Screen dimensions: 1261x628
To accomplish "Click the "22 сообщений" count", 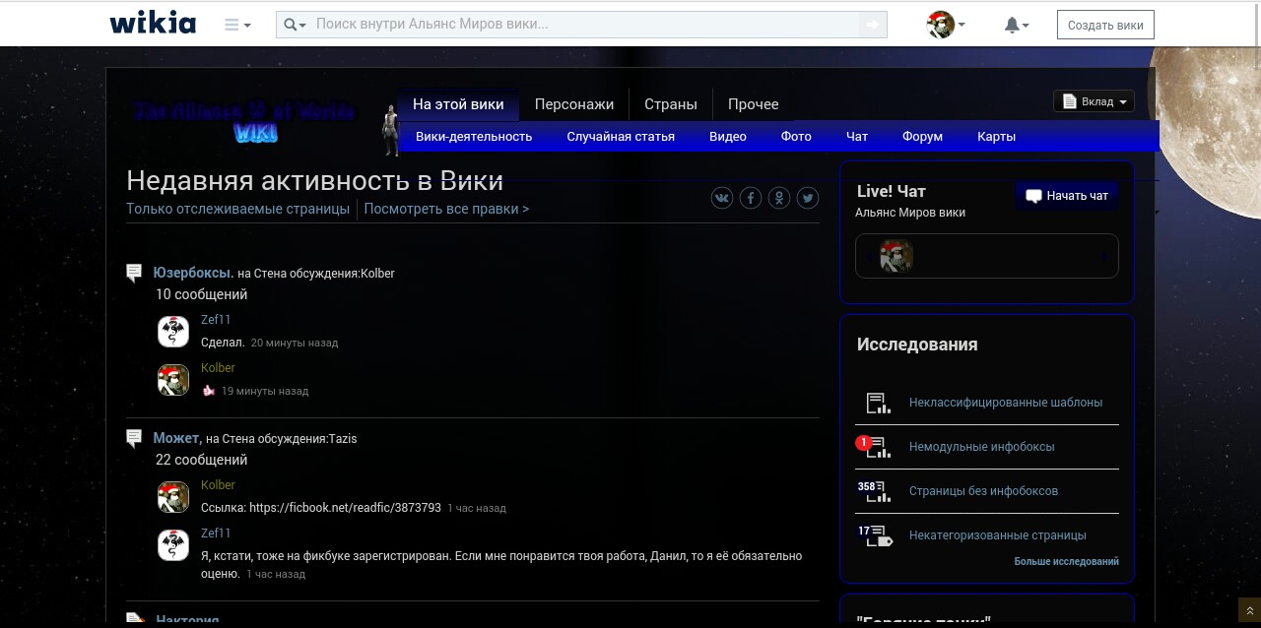I will 202,460.
